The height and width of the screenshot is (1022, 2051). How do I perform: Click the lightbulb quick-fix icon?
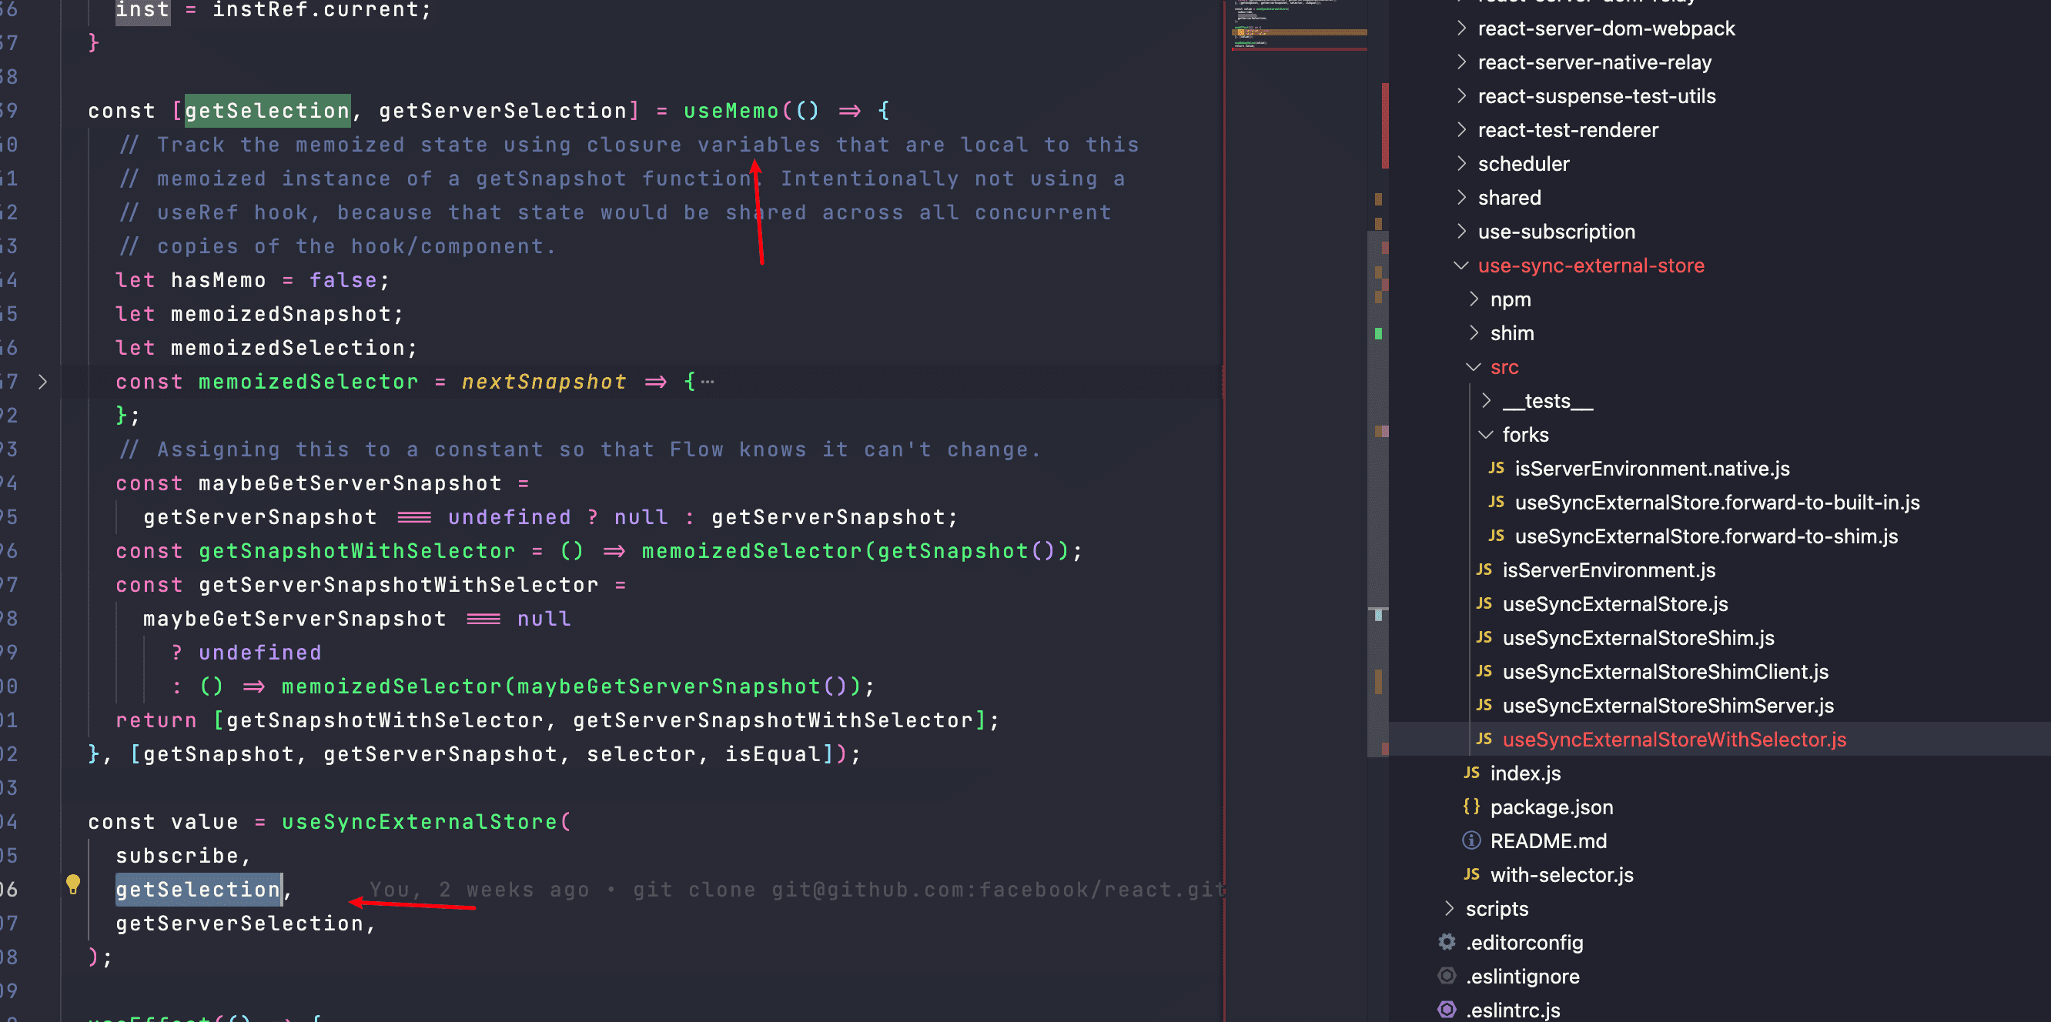coord(72,884)
